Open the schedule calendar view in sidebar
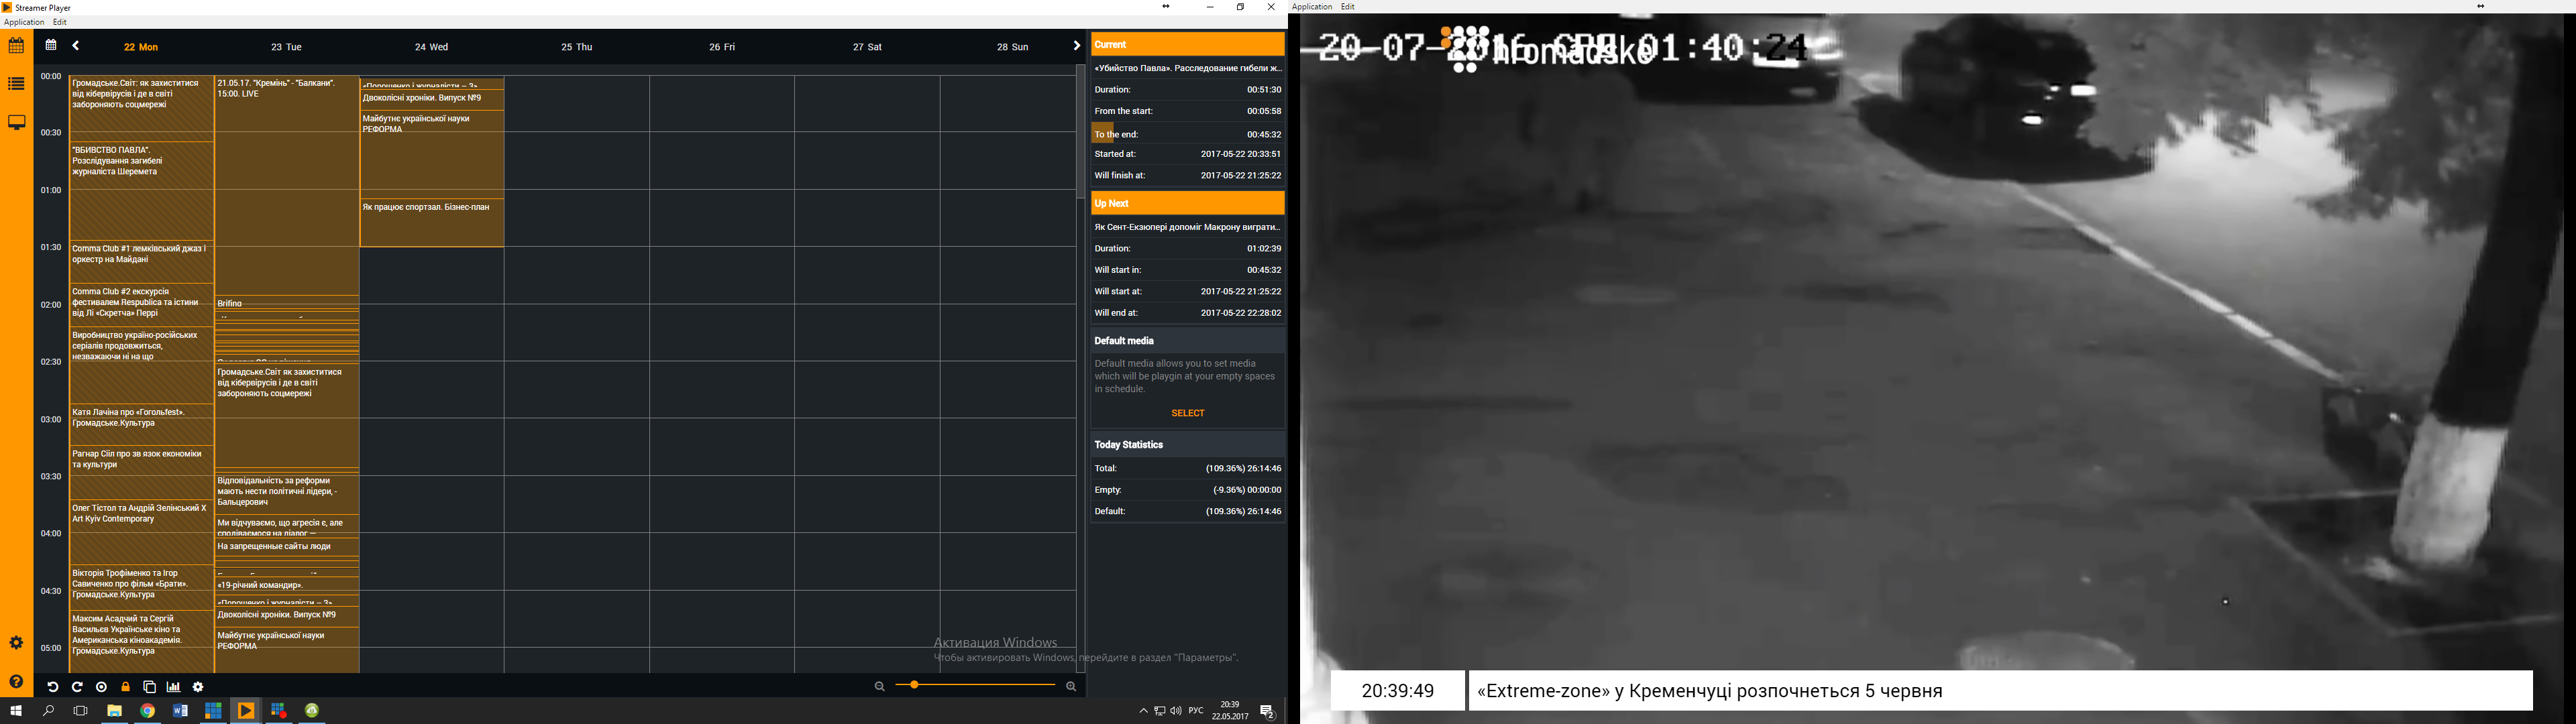This screenshot has height=724, width=2576. tap(16, 45)
